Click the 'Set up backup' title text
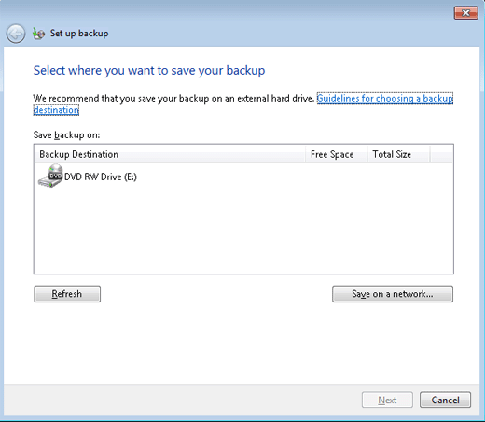 79,34
